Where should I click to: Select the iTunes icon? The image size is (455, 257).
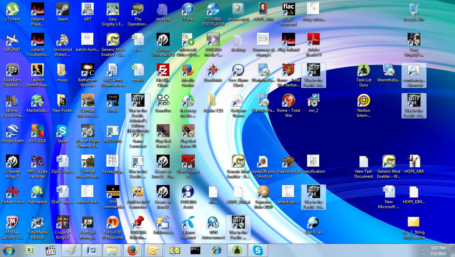[x=188, y=8]
